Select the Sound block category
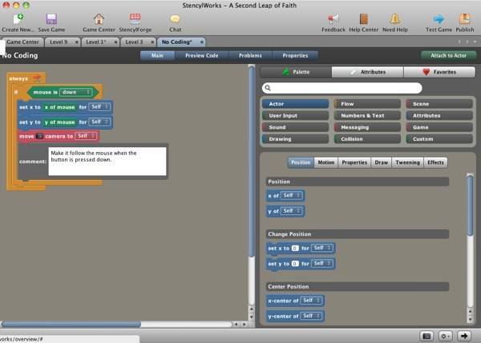Image resolution: width=481 pixels, height=343 pixels. [x=295, y=127]
